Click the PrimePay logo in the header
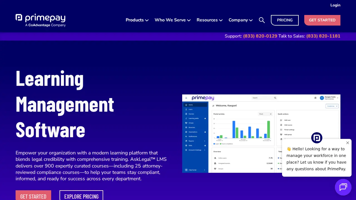The height and width of the screenshot is (200, 356). coord(41,20)
